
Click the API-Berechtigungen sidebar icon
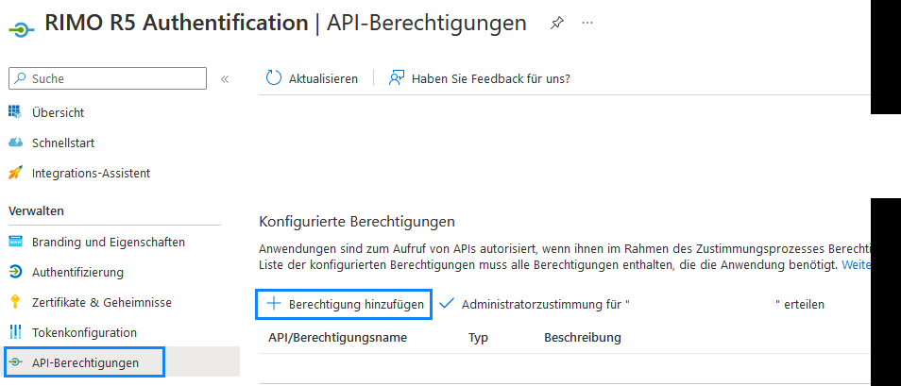point(15,361)
